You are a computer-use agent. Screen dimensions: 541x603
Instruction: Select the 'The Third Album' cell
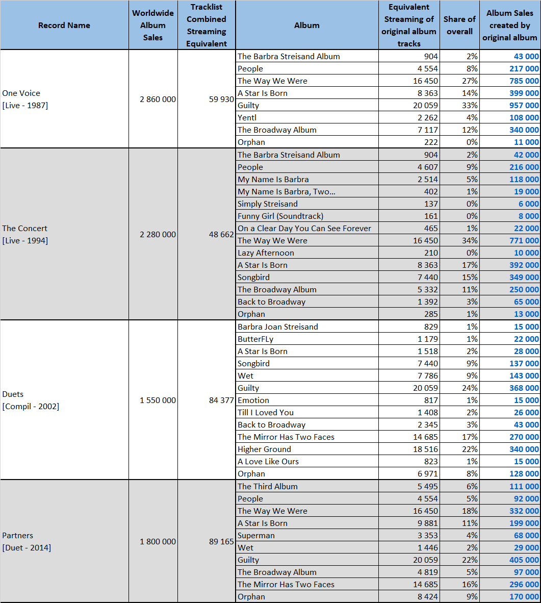[x=307, y=486]
